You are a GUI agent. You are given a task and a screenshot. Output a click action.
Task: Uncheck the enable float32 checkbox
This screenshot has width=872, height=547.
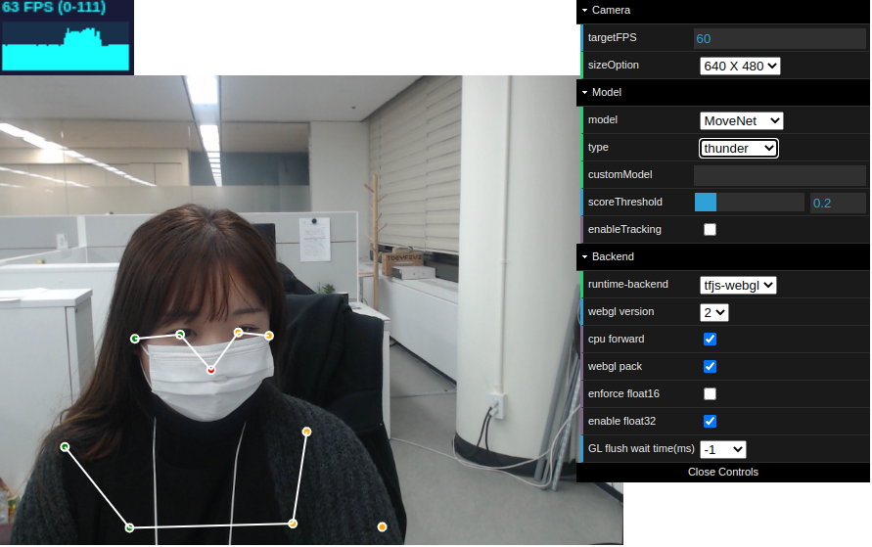coord(710,422)
